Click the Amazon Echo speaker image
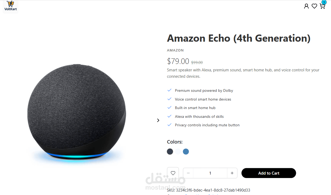The image size is (331, 195). [x=77, y=113]
